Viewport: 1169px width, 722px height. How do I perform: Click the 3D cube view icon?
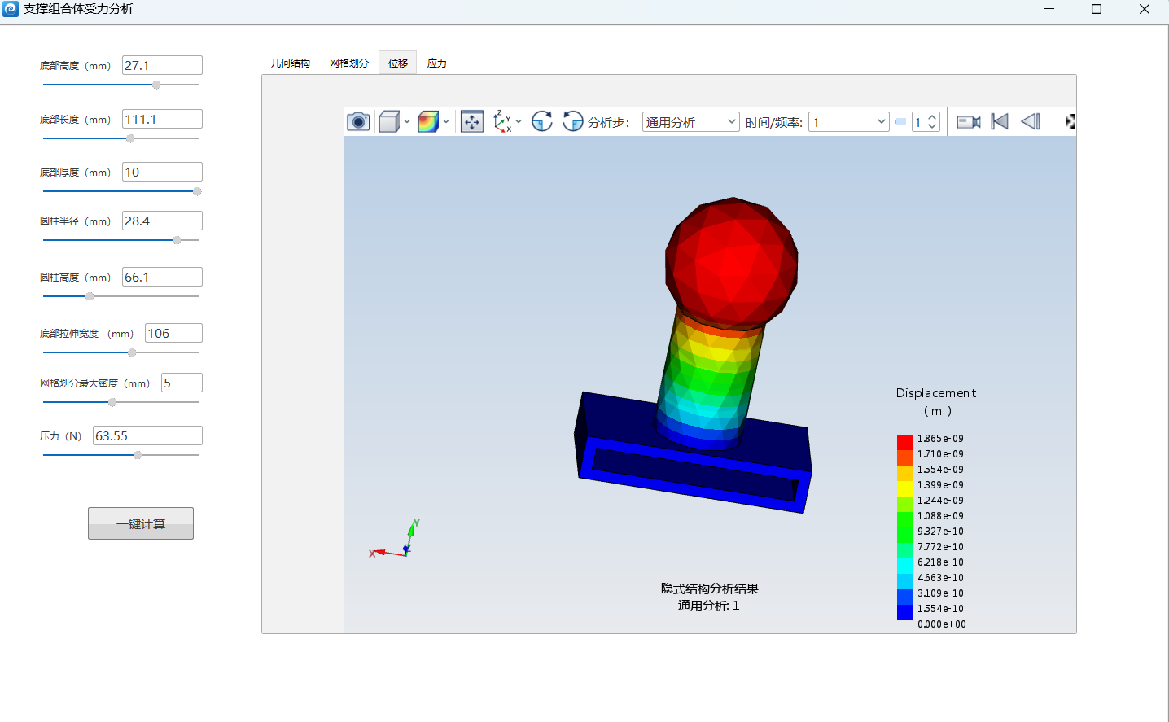point(389,122)
